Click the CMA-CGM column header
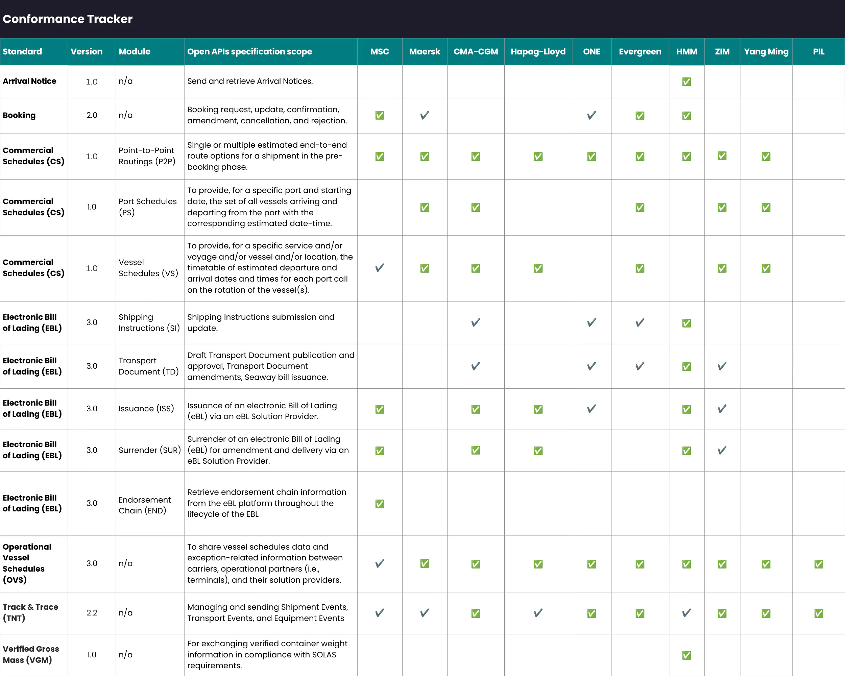This screenshot has height=676, width=845. (x=476, y=51)
